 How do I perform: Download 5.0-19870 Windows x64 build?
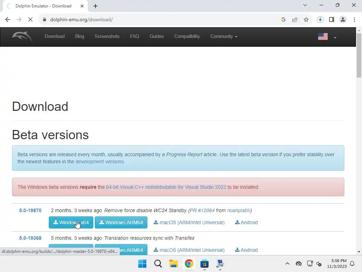point(71,222)
